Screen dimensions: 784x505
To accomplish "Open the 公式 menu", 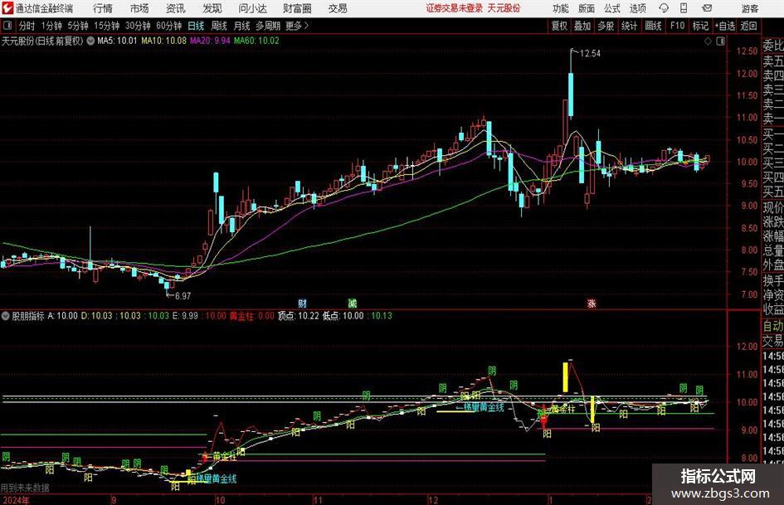I will 612,8.
